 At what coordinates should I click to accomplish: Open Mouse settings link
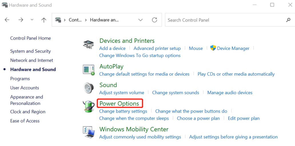196,48
